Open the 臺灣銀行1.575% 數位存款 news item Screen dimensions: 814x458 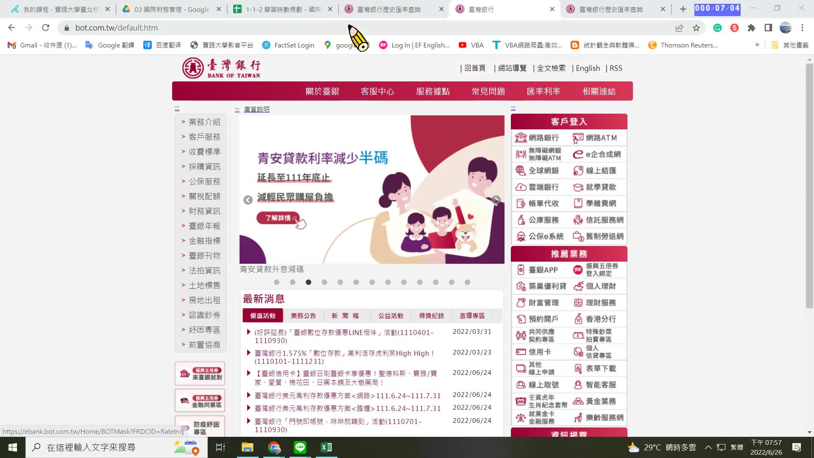click(344, 357)
